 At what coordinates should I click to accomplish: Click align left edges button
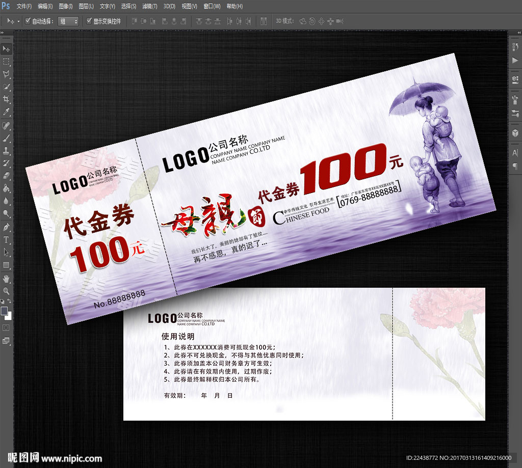click(165, 21)
